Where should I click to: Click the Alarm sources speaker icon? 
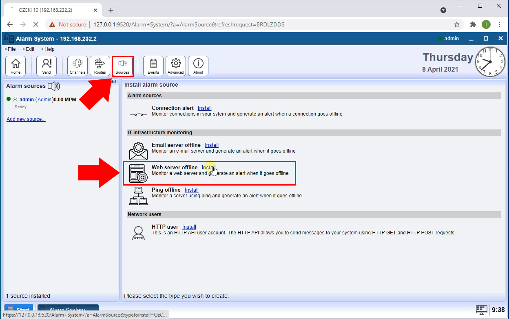(54, 86)
